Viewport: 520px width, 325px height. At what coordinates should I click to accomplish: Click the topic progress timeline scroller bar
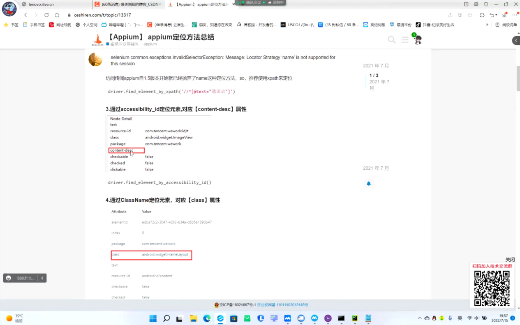pos(366,81)
